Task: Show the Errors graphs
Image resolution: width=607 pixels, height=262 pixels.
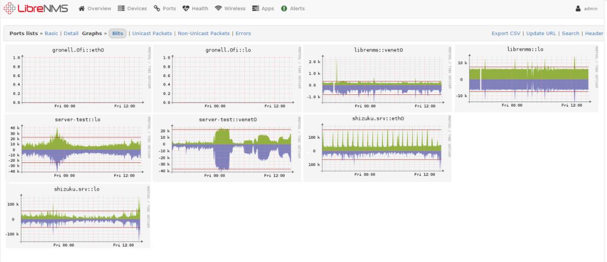Action: pos(243,33)
